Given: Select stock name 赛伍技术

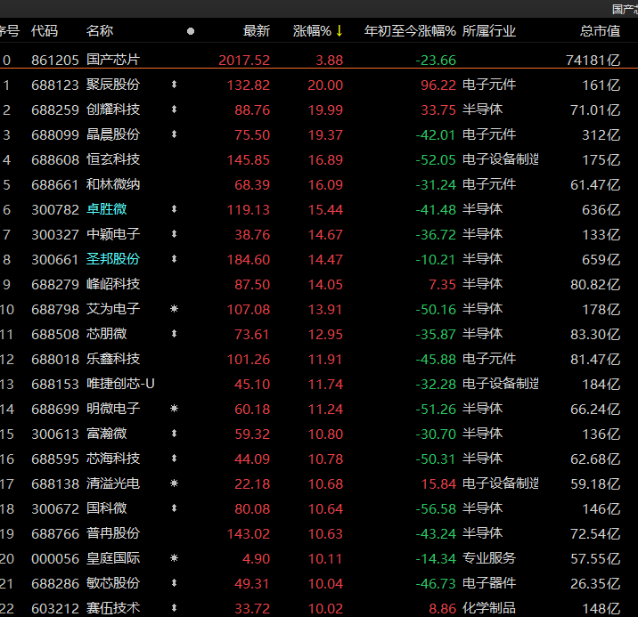Looking at the screenshot, I should (113, 608).
